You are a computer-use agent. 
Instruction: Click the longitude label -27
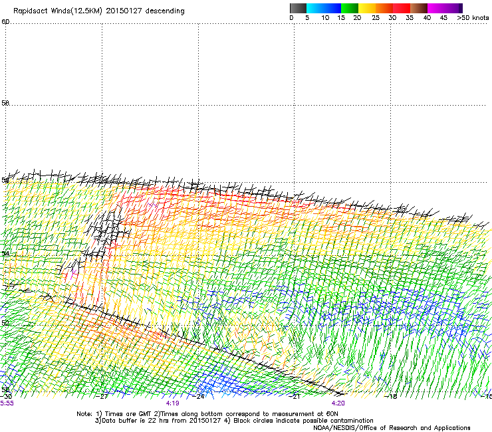click(102, 397)
